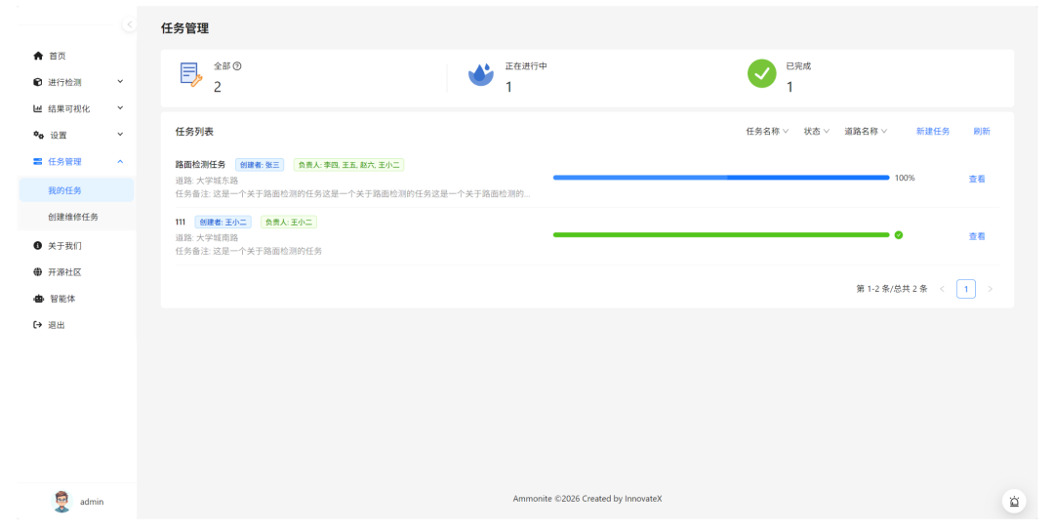Open the 状态 filter dropdown

(x=816, y=131)
